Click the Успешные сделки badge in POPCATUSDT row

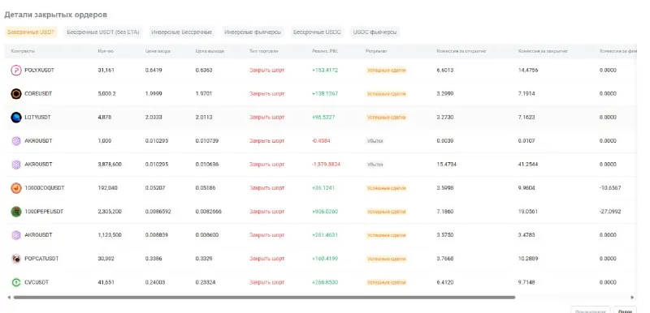[387, 259]
